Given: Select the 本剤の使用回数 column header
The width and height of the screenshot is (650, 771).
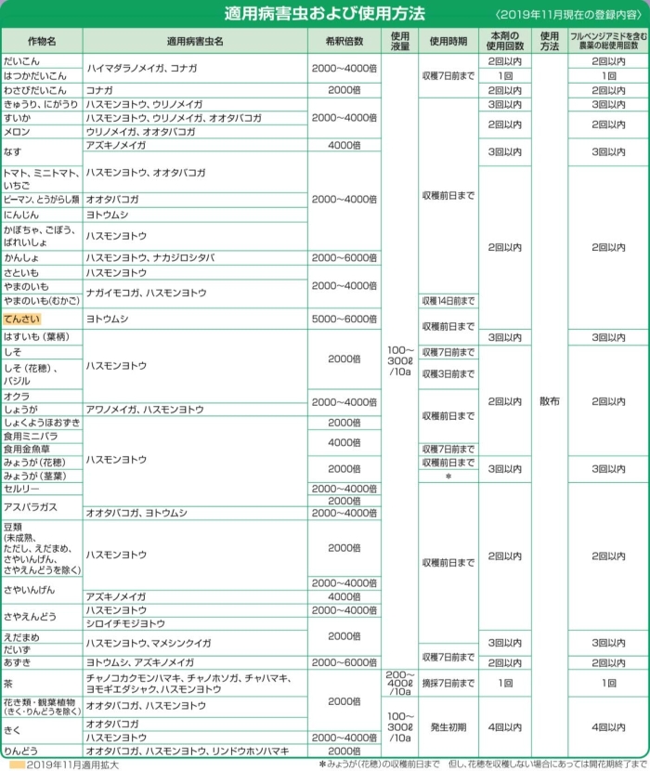Looking at the screenshot, I should 505,41.
